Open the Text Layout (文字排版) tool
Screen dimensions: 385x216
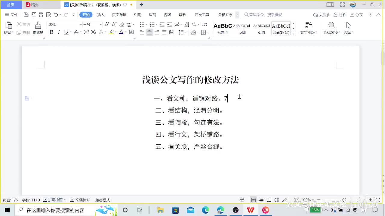click(309, 28)
